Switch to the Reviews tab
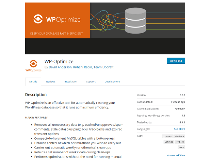This screenshot has width=211, height=159. coord(51,82)
